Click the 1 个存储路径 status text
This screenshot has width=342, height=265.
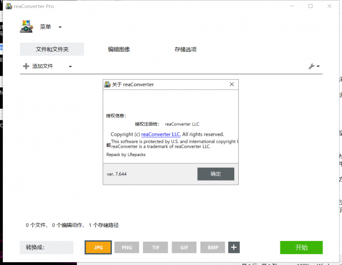tap(104, 225)
